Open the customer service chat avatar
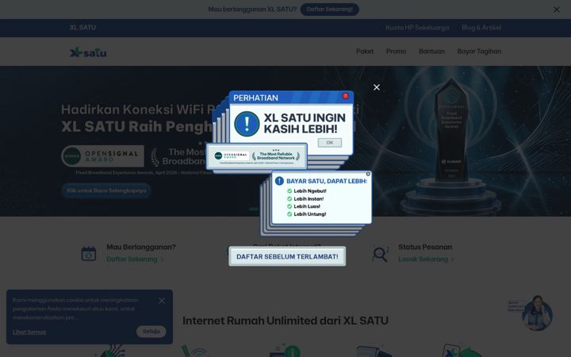 (x=538, y=313)
